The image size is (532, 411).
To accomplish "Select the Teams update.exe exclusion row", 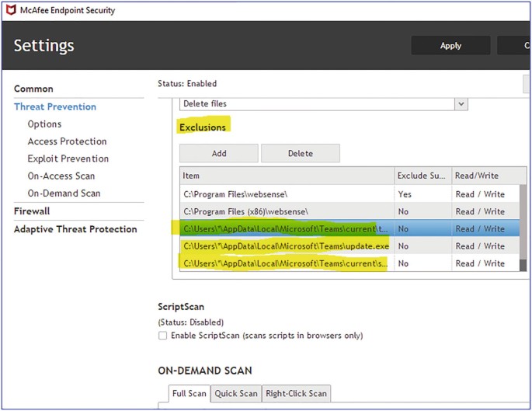I will (x=286, y=246).
